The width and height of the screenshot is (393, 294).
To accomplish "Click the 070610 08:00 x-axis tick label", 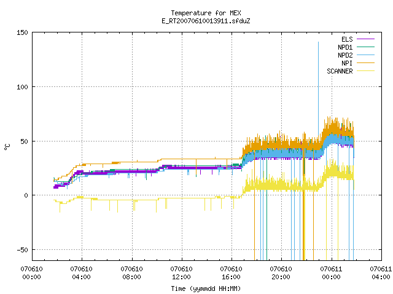I will (x=131, y=273).
